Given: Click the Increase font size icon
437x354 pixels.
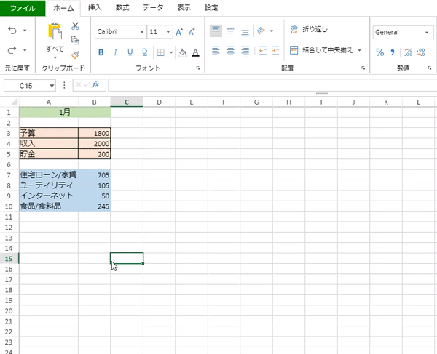Looking at the screenshot, I should [x=179, y=32].
